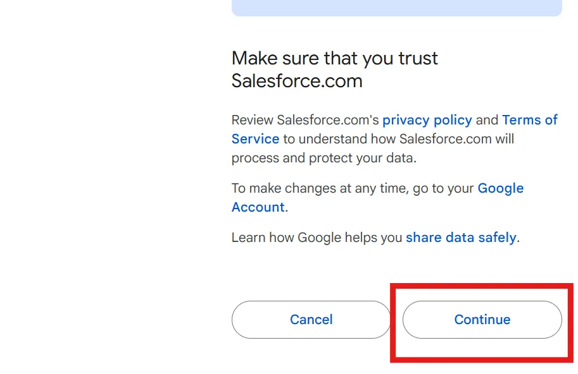Decline the request by pressing Cancel
This screenshot has height=374, width=578.
tap(311, 320)
